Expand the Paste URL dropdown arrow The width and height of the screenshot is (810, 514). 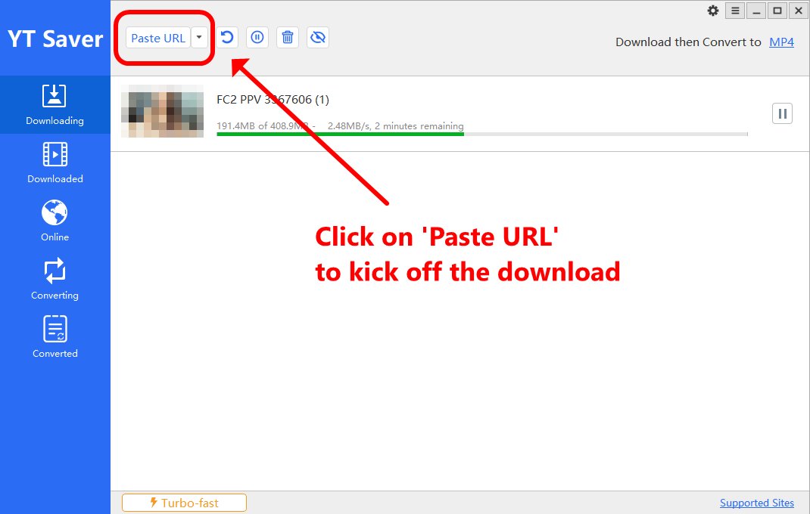coord(199,38)
